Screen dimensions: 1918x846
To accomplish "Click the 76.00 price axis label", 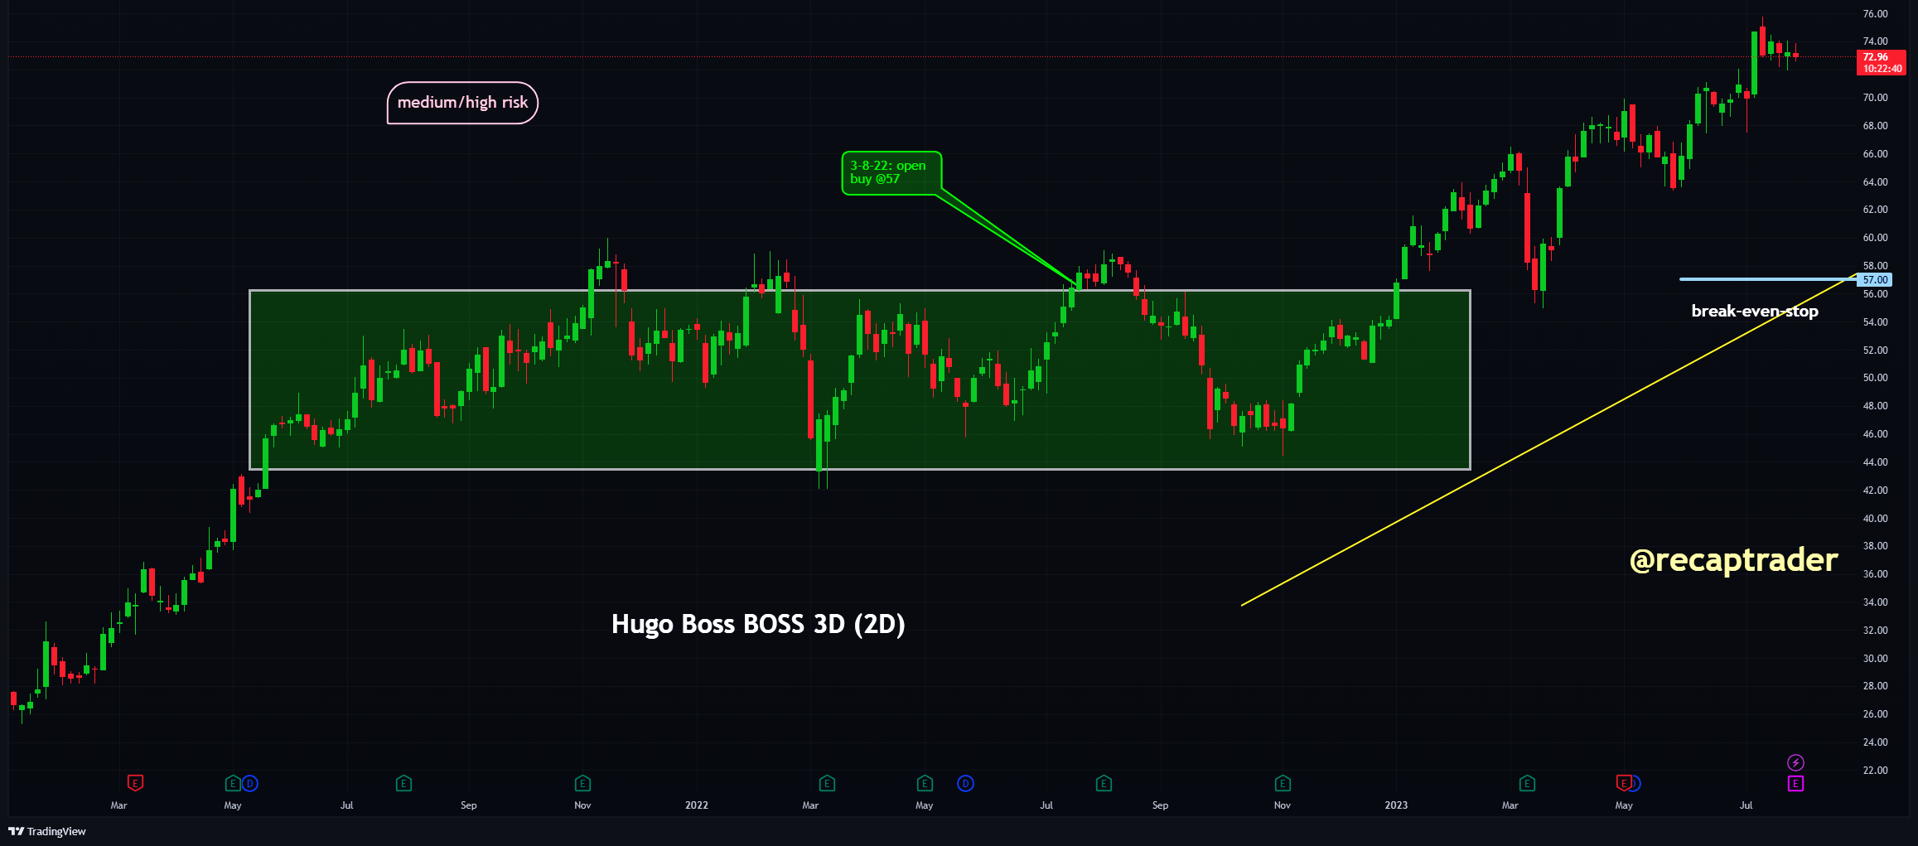I will pyautogui.click(x=1875, y=14).
